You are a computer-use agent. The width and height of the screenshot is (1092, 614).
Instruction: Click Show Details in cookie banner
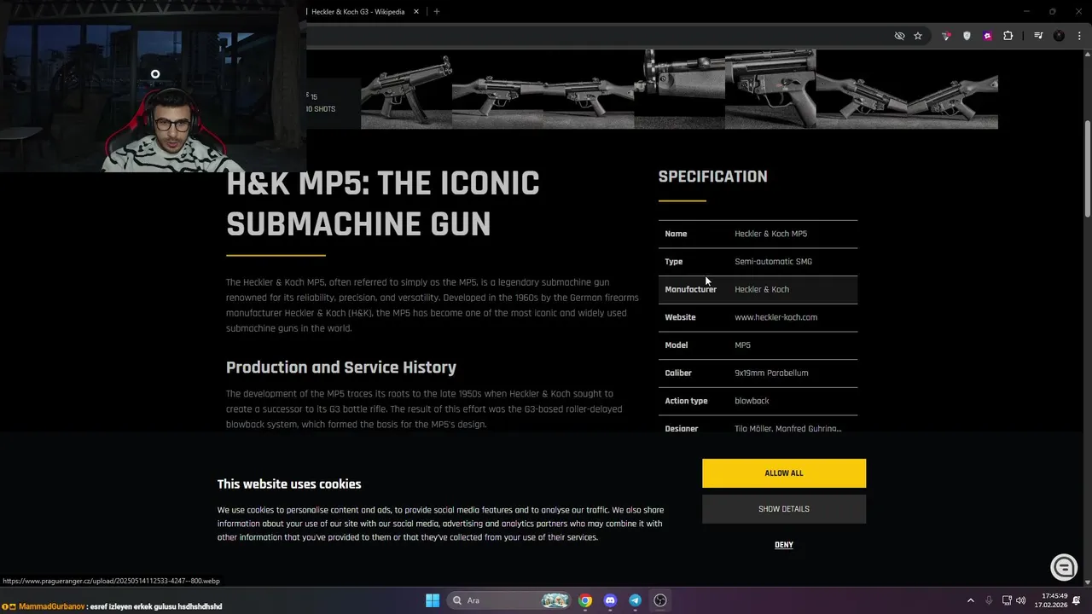click(784, 509)
